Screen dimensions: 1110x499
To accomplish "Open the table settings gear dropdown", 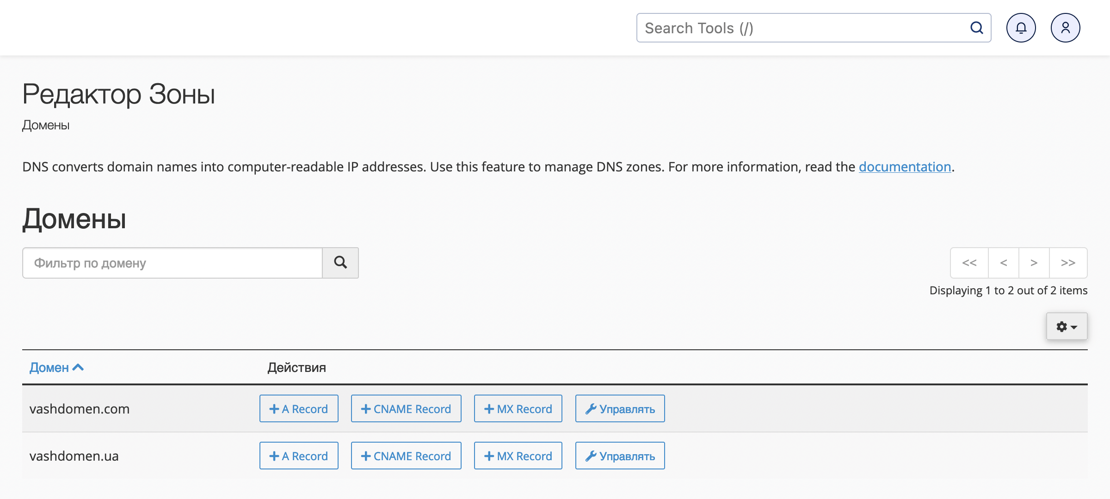I will (1067, 326).
